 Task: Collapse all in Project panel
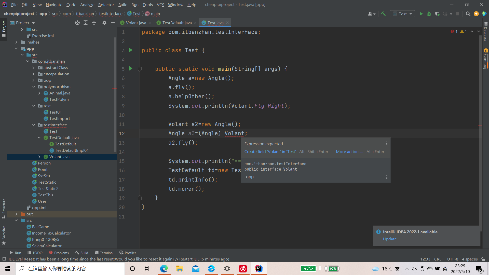[94, 23]
